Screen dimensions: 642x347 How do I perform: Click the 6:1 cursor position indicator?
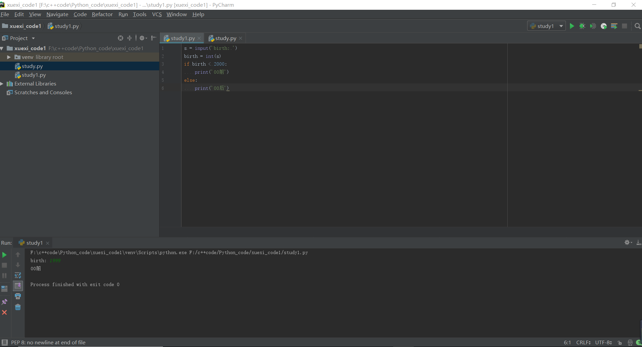pyautogui.click(x=567, y=342)
